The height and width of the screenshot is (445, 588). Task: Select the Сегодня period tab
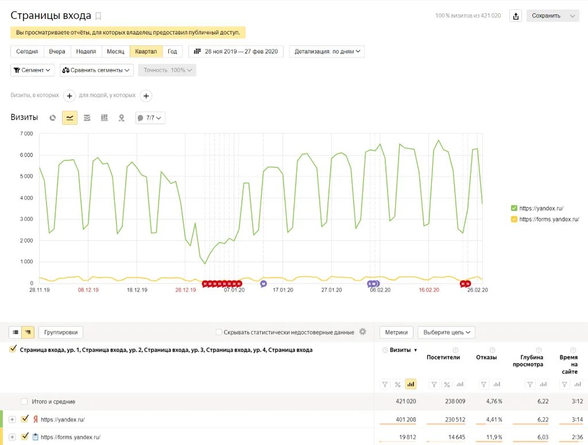pyautogui.click(x=27, y=51)
